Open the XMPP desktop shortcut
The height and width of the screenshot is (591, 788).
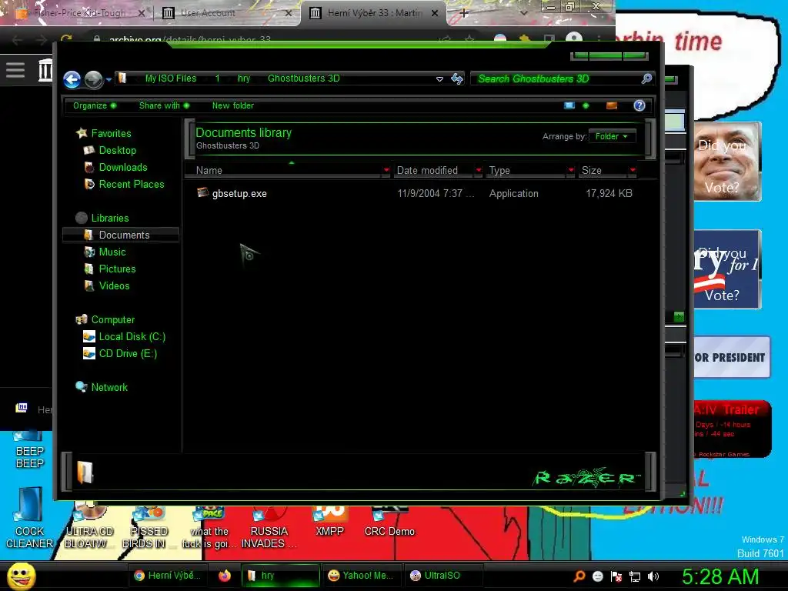point(329,521)
